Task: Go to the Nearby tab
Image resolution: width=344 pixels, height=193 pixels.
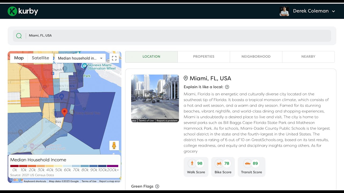Action: pyautogui.click(x=308, y=57)
